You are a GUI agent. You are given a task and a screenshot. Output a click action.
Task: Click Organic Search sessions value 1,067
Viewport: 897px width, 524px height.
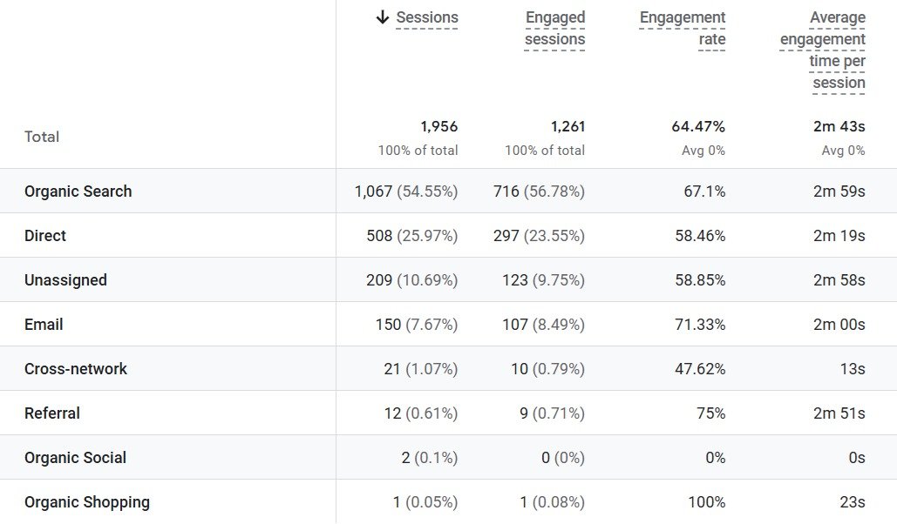(374, 191)
